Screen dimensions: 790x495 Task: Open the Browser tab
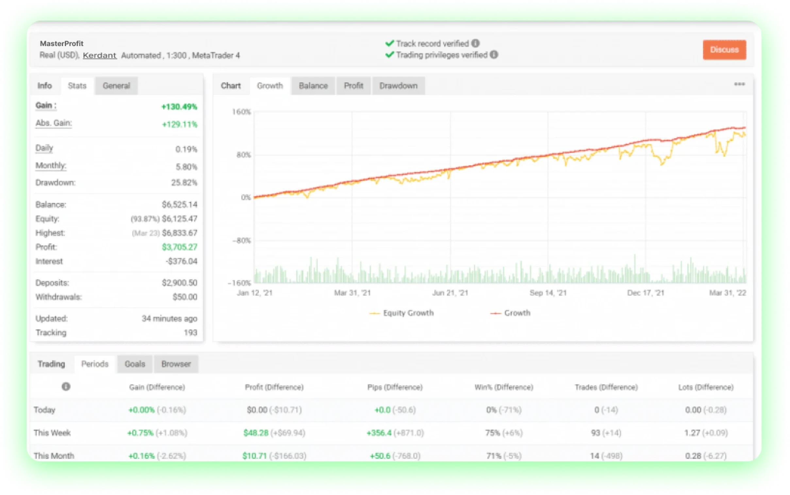(x=176, y=364)
